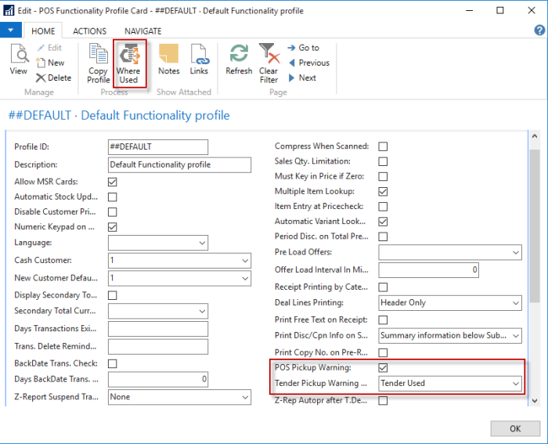Expand the Tender Pickup Warning dropdown
The height and width of the screenshot is (444, 548).
(x=514, y=384)
